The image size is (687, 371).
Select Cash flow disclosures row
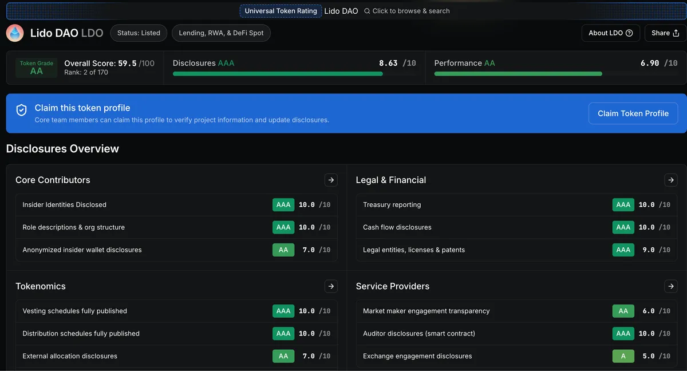pos(516,227)
